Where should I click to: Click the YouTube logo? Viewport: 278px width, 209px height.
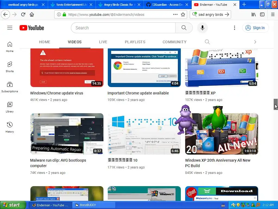[x=32, y=28]
